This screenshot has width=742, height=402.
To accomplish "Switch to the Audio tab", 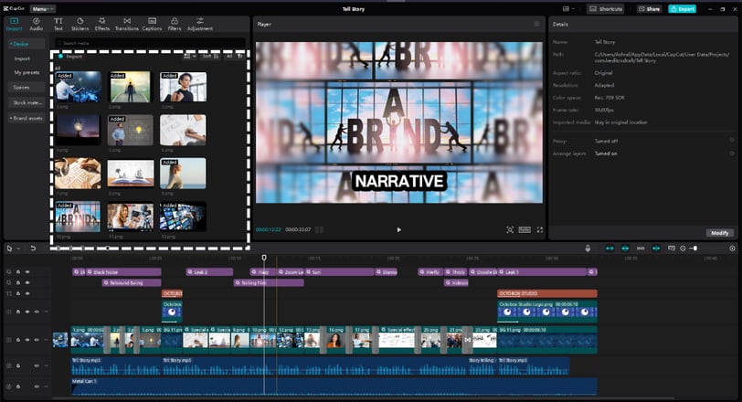I will (36, 24).
